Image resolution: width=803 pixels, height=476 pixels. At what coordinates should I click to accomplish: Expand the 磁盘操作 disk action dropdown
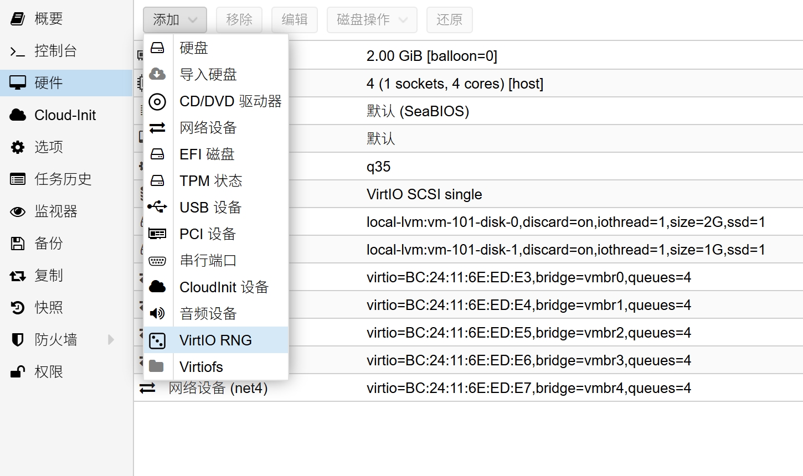pos(372,20)
